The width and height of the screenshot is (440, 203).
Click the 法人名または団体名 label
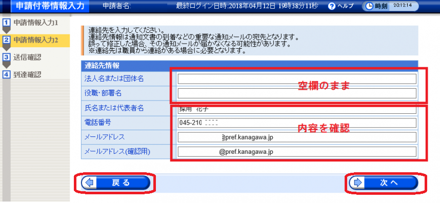(114, 79)
